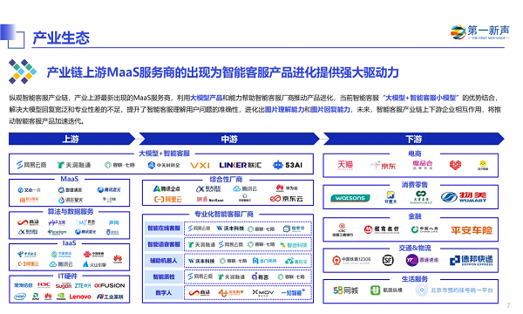Screen dimensions: 523x314
Task: Select the green Watsons logo
Action: pyautogui.click(x=350, y=198)
